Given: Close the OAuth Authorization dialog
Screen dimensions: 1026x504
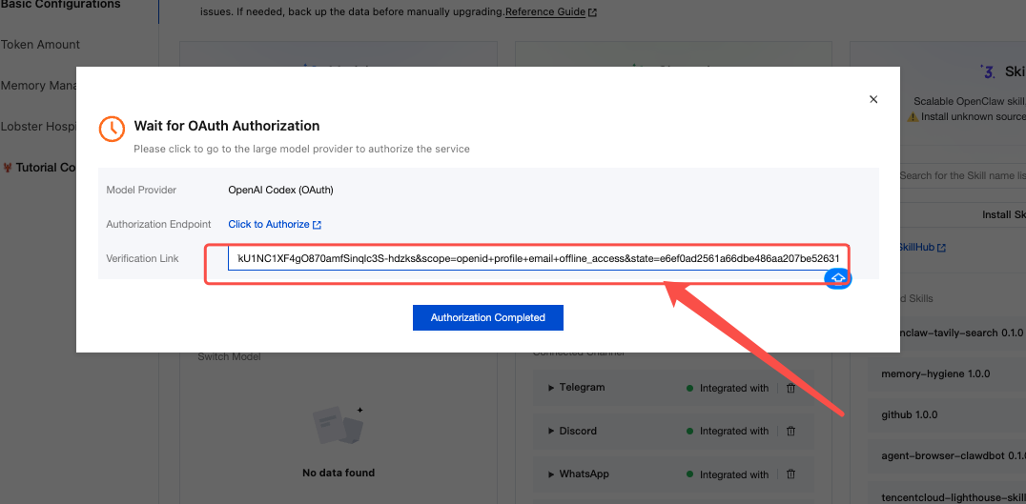Looking at the screenshot, I should pyautogui.click(x=872, y=99).
